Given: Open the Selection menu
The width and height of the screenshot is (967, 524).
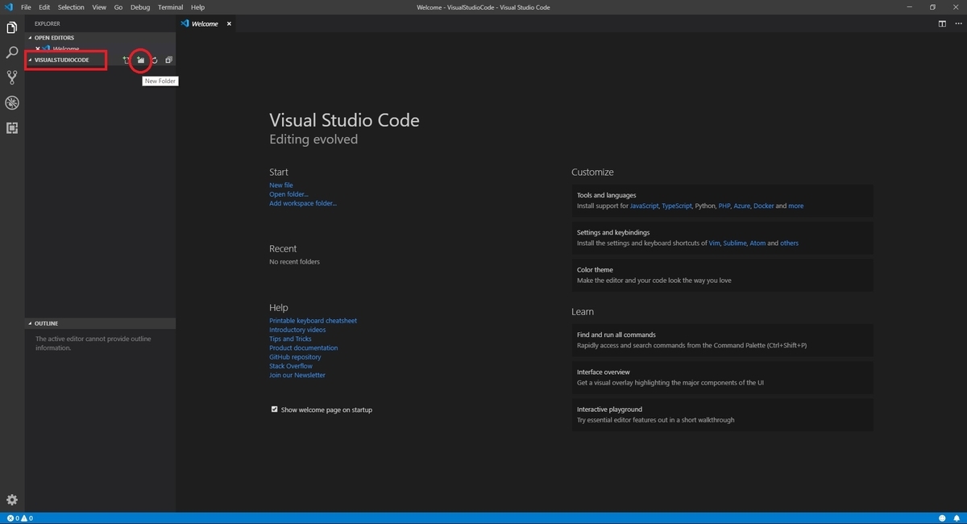Looking at the screenshot, I should [71, 7].
